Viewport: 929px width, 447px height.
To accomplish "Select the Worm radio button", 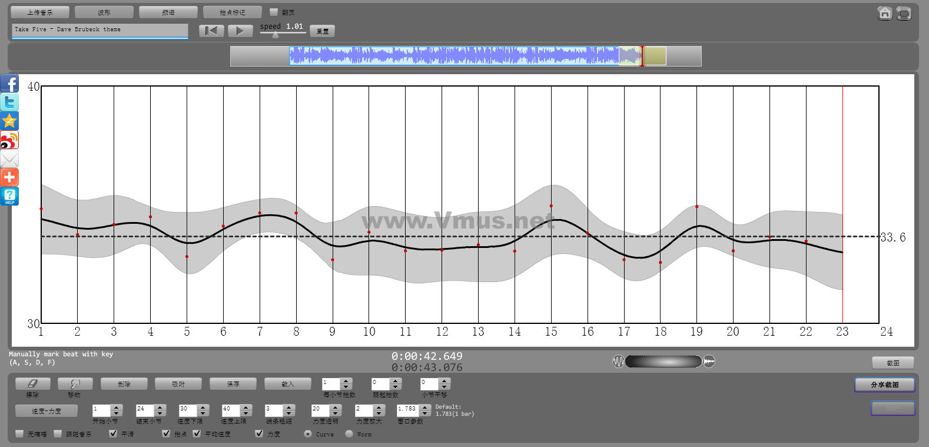I will 349,433.
